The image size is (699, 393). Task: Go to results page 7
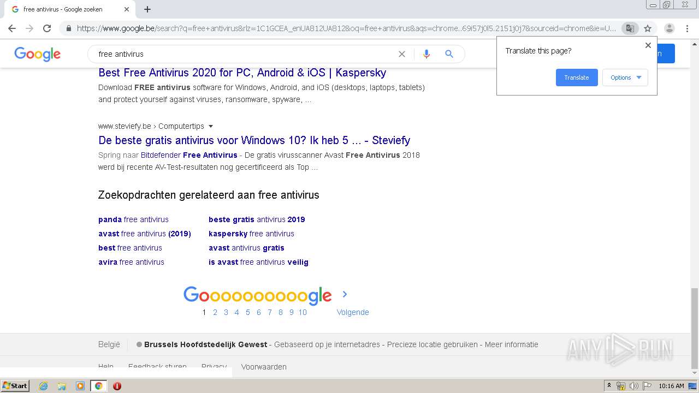[x=270, y=312]
